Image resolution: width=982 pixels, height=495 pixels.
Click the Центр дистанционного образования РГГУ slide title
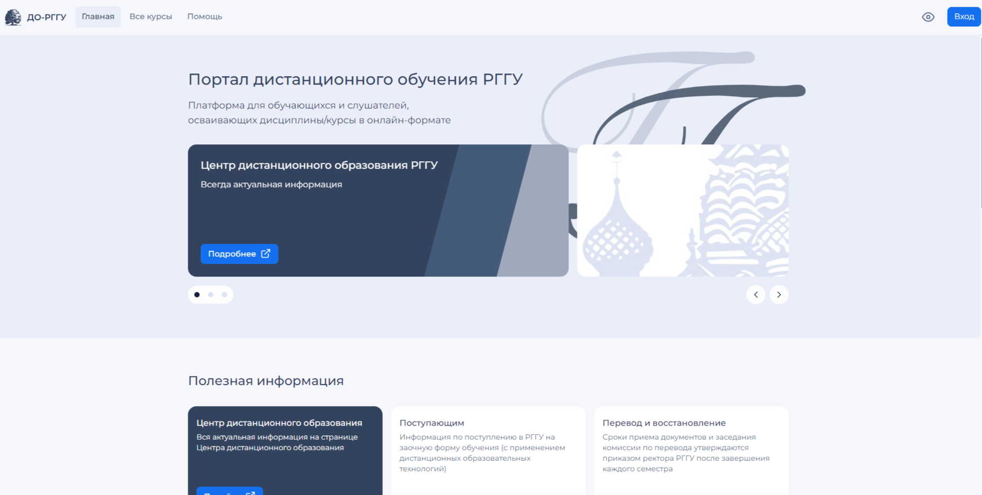point(319,165)
